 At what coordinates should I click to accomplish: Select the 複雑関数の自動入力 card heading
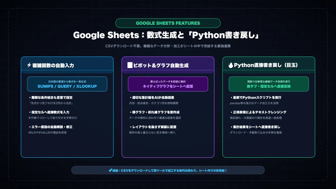click(x=53, y=65)
